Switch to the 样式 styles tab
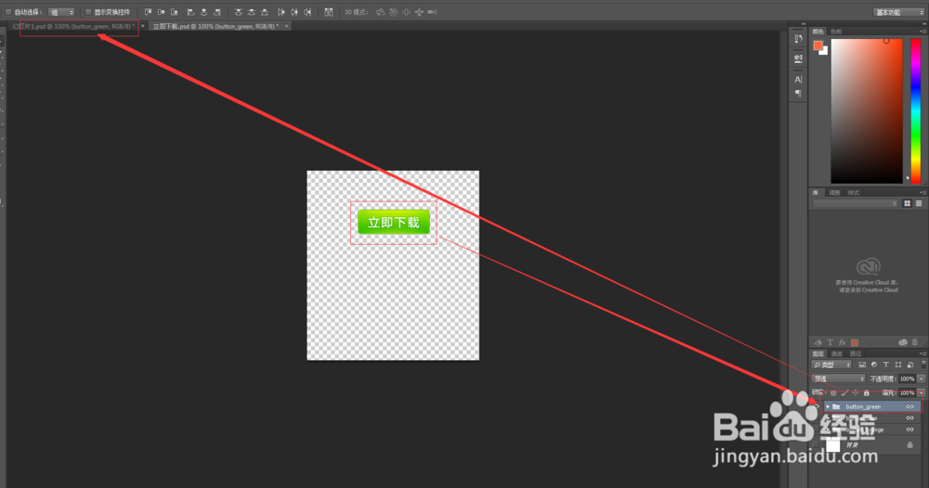 pyautogui.click(x=853, y=193)
